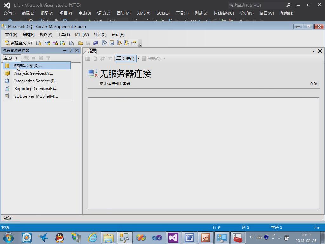Click the Analysis Services XMLA Query icon
The width and height of the screenshot is (325, 244).
tap(63, 43)
